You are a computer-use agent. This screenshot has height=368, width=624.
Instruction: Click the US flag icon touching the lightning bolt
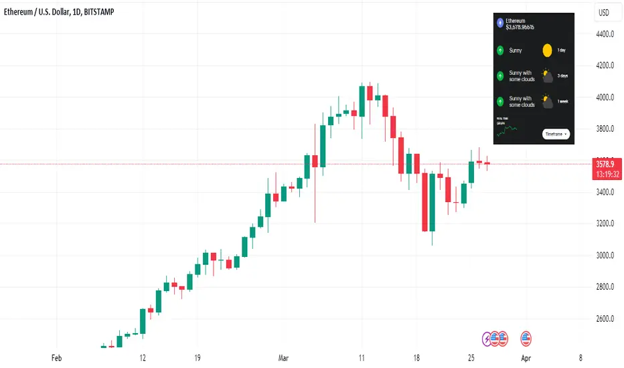point(495,339)
